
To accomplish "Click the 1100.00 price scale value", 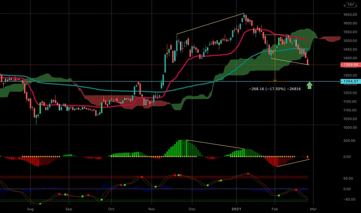I will (350, 110).
